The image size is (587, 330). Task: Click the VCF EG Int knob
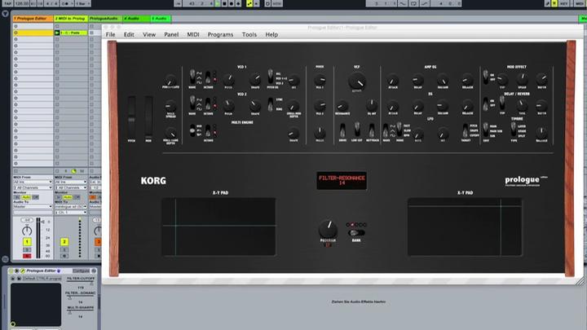click(372, 106)
